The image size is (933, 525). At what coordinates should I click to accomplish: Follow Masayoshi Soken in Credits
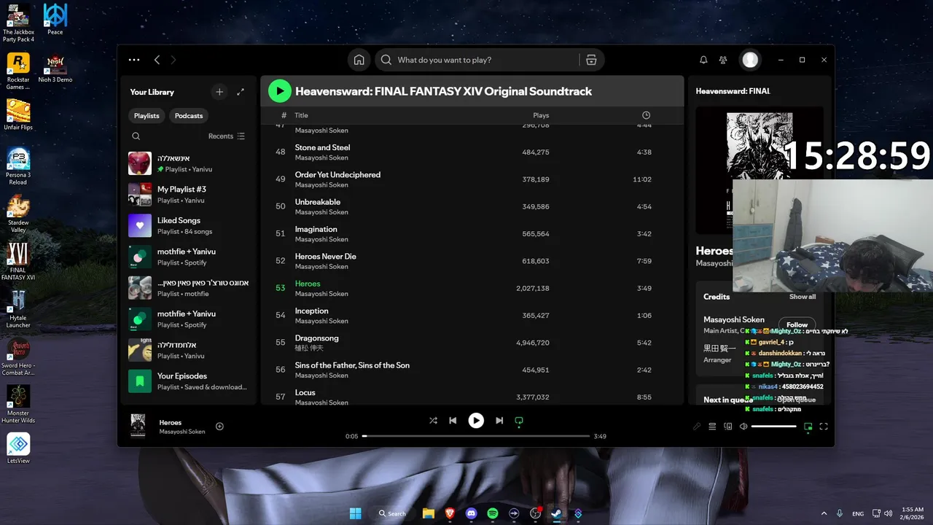[x=797, y=324]
